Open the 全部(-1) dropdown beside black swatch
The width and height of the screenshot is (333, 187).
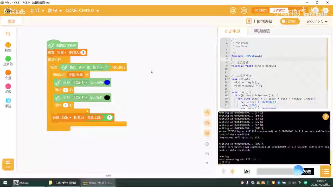(x=80, y=97)
